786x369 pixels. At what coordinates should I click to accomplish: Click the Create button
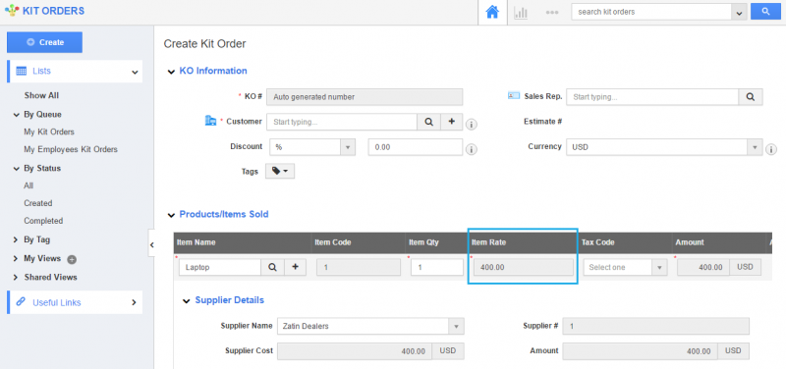44,42
